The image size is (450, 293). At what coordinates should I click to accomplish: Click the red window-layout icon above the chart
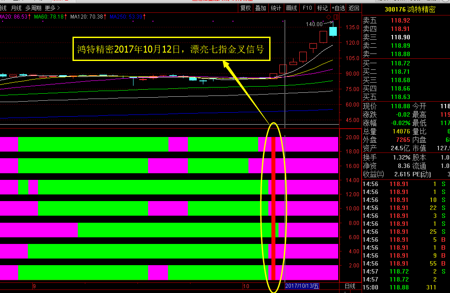pyautogui.click(x=336, y=17)
